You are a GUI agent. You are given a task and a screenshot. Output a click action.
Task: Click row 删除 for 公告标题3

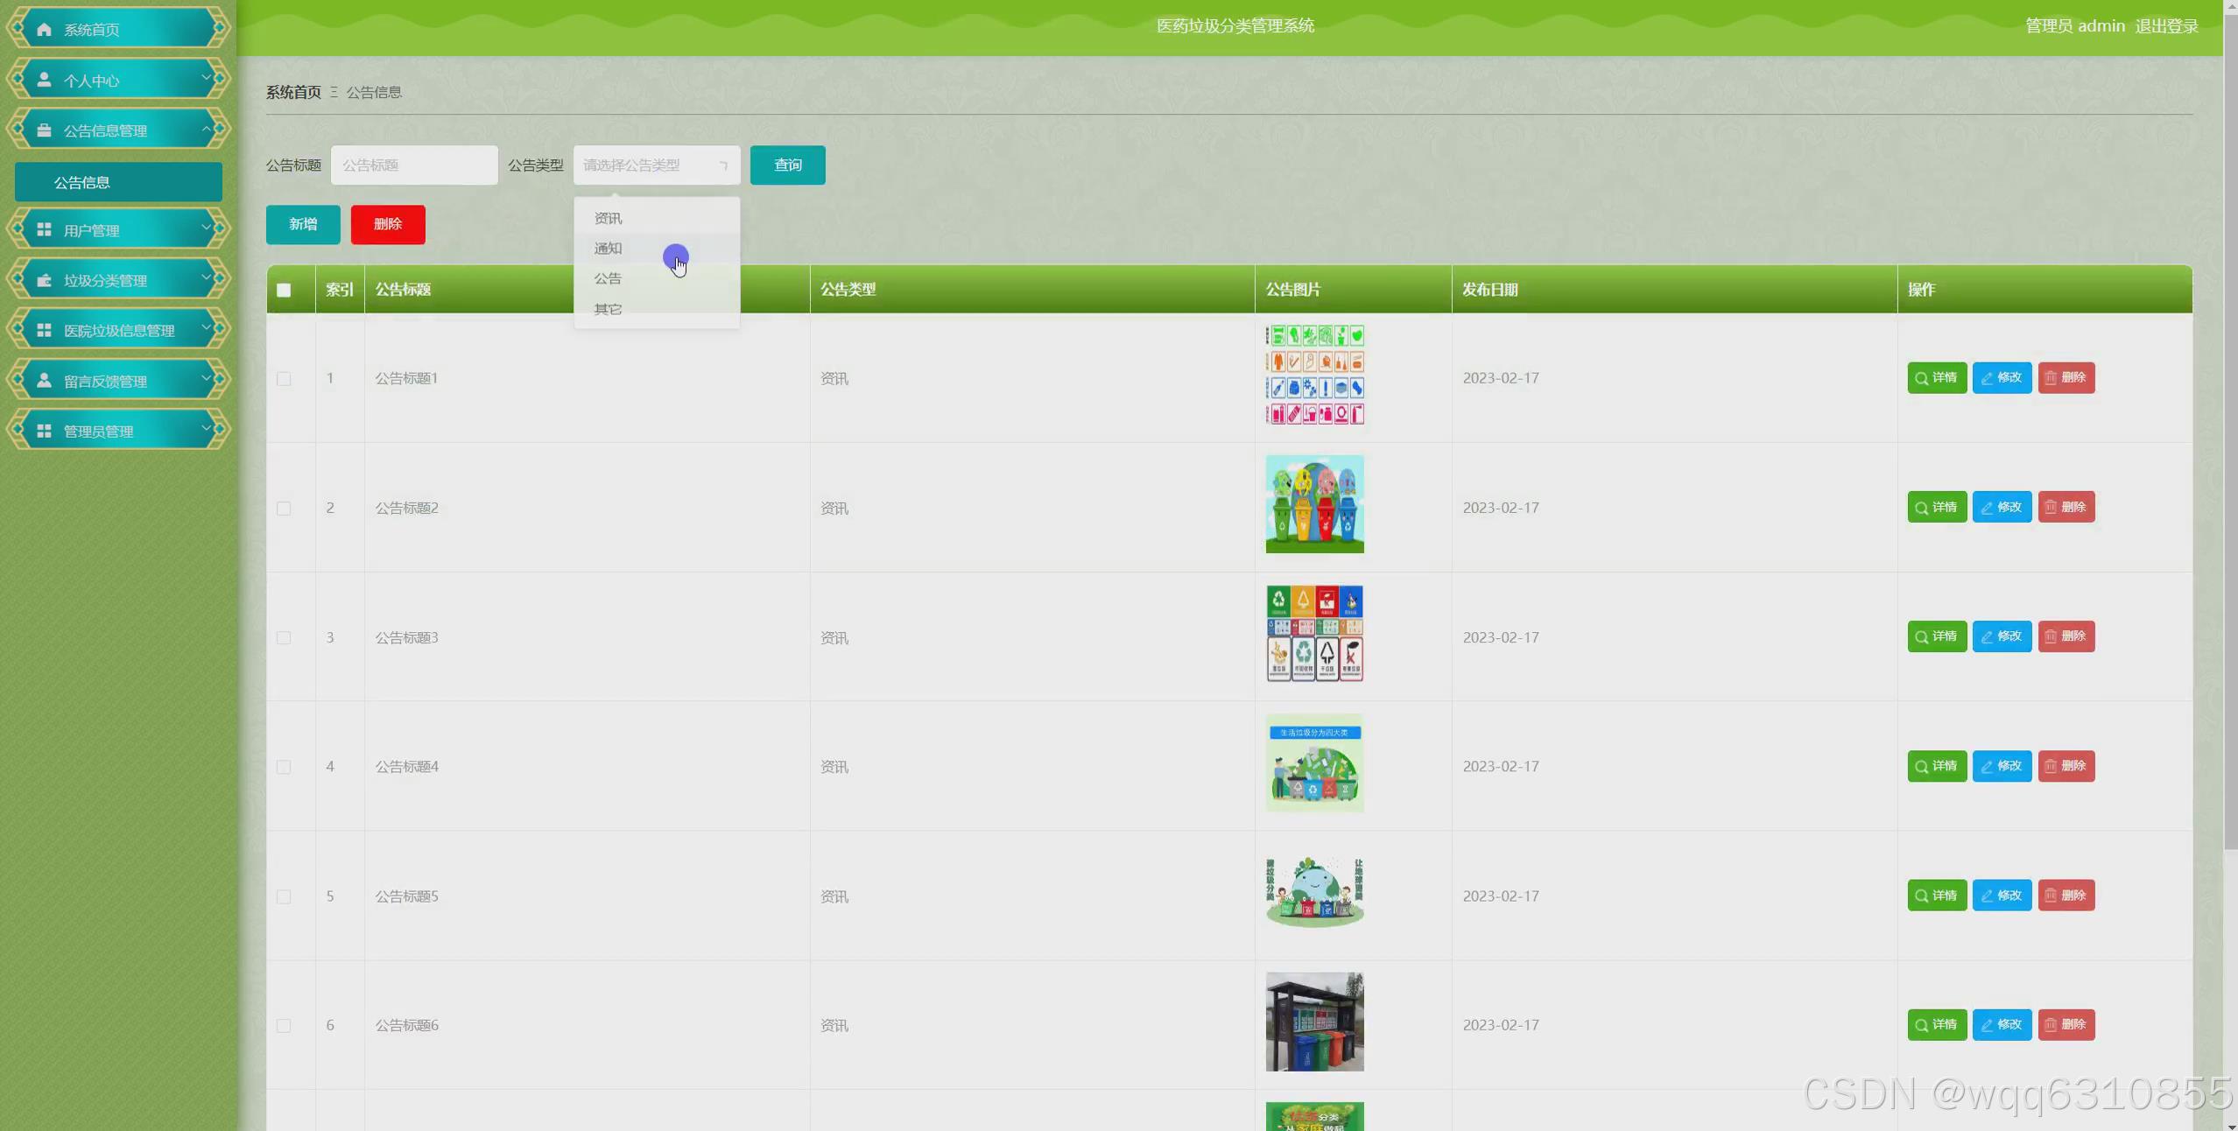click(x=2066, y=636)
